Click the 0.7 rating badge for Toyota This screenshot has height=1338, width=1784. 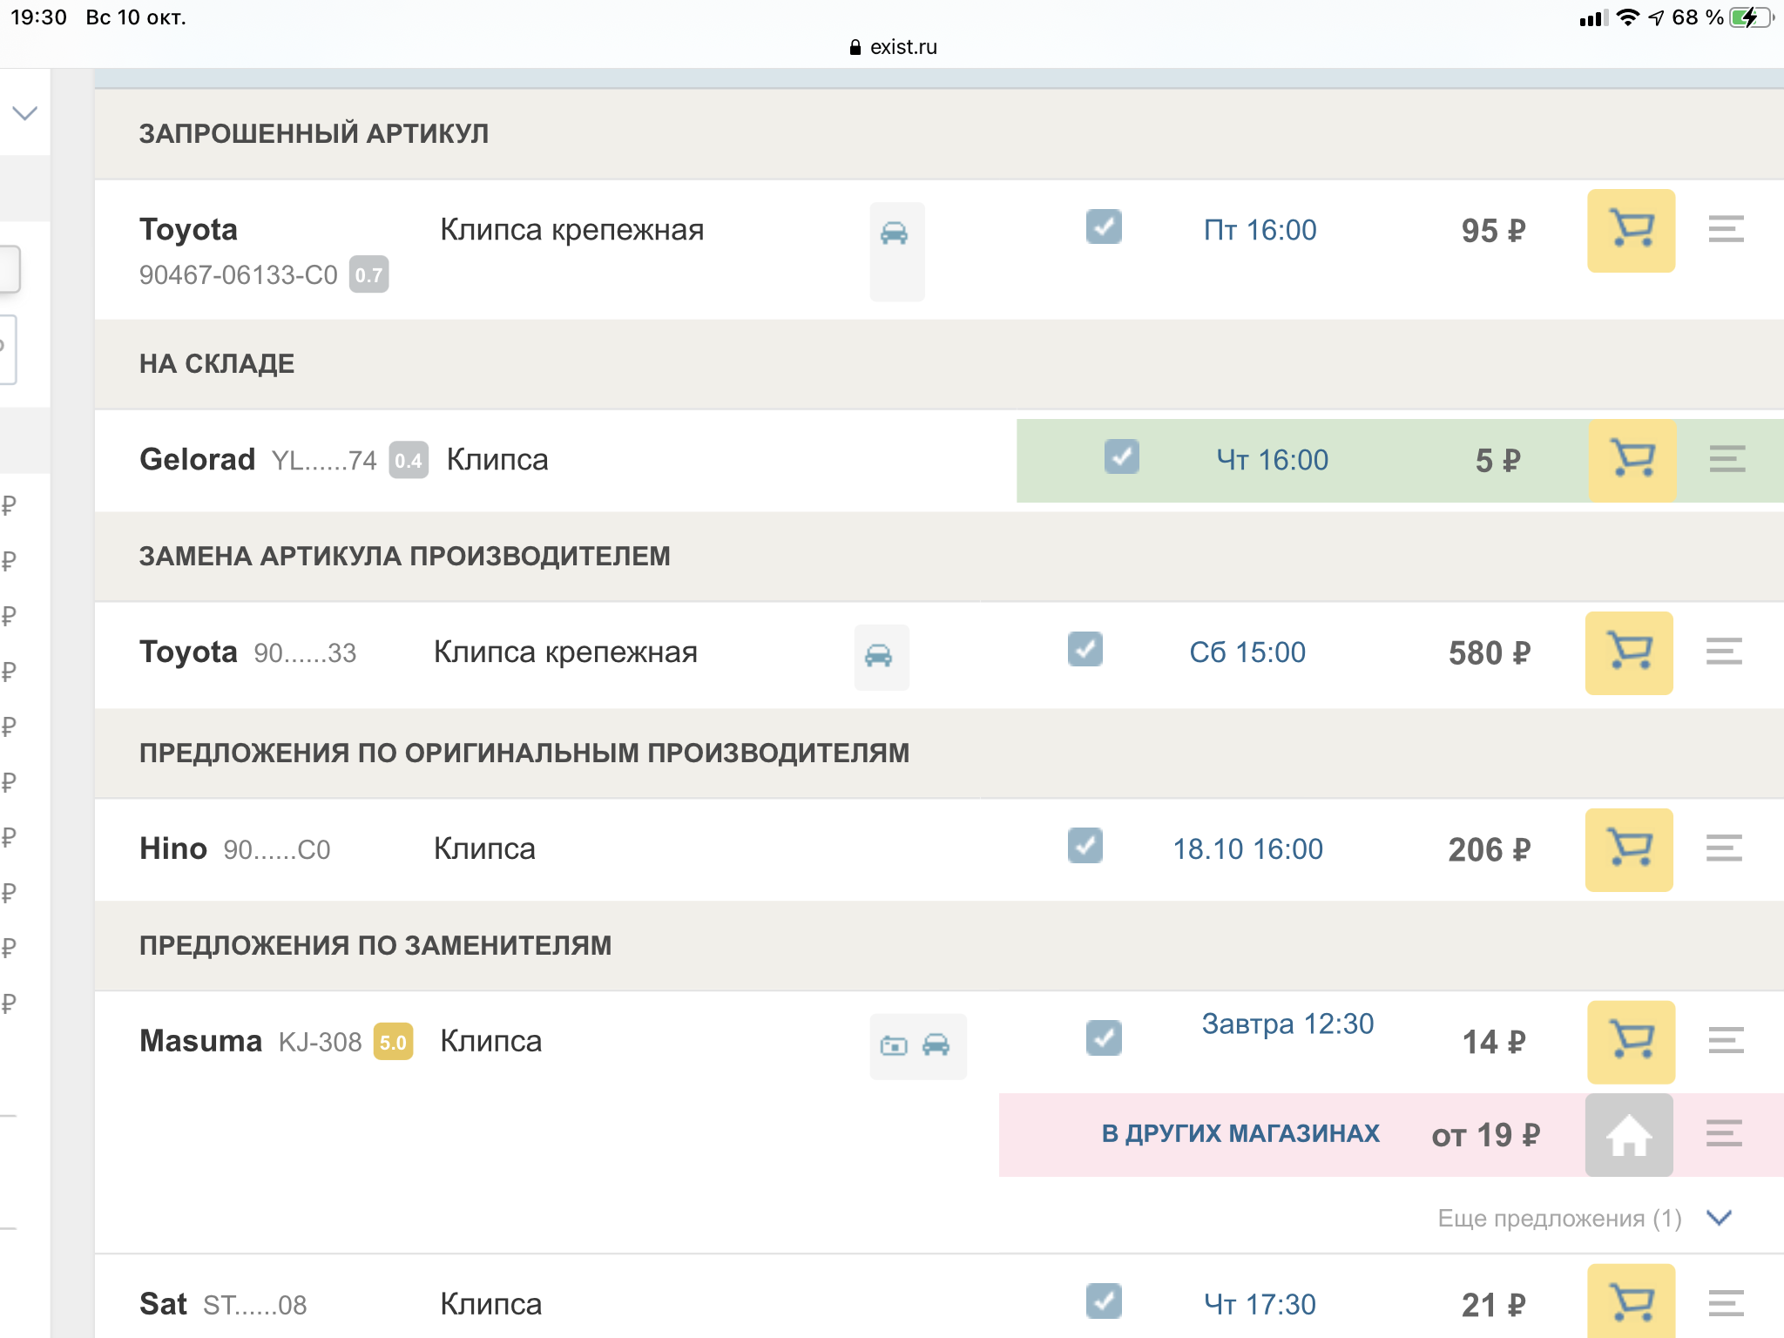coord(368,275)
